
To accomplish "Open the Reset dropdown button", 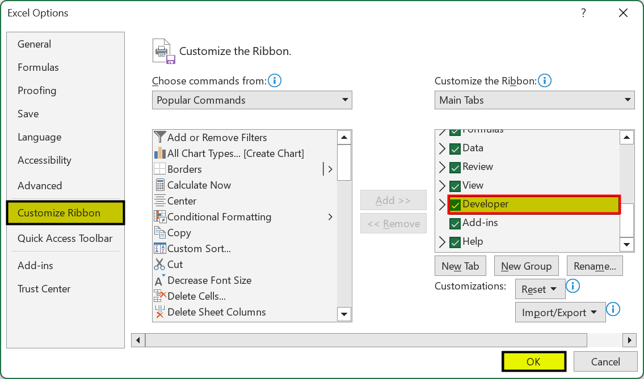I will click(540, 289).
